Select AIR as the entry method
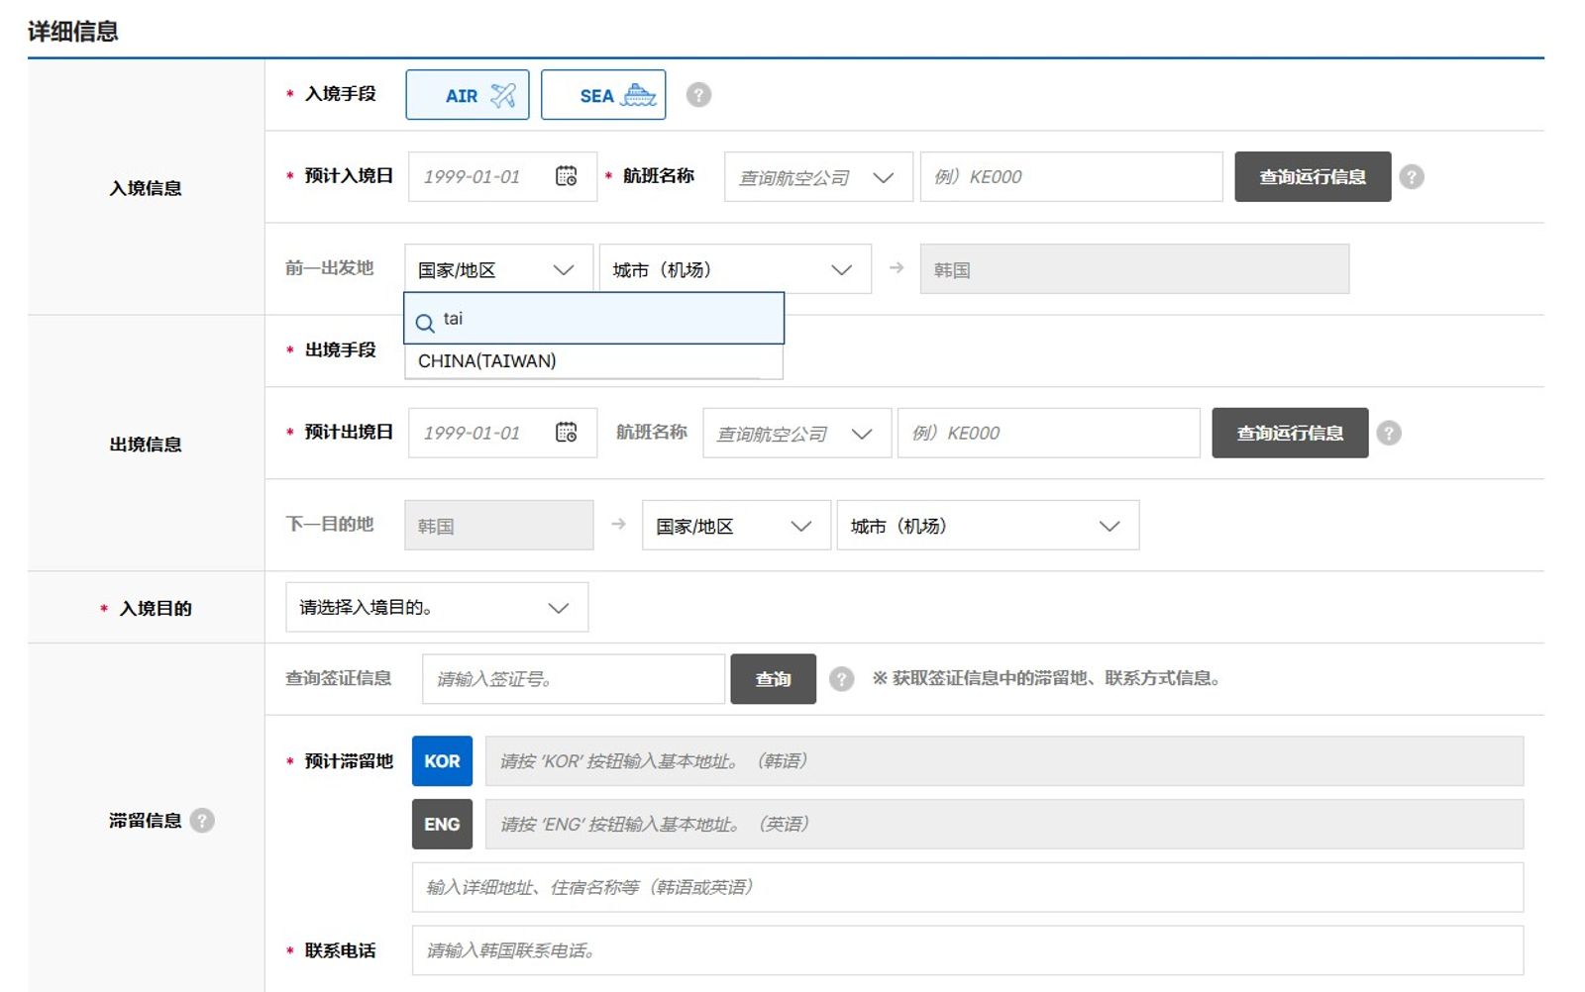 [467, 94]
